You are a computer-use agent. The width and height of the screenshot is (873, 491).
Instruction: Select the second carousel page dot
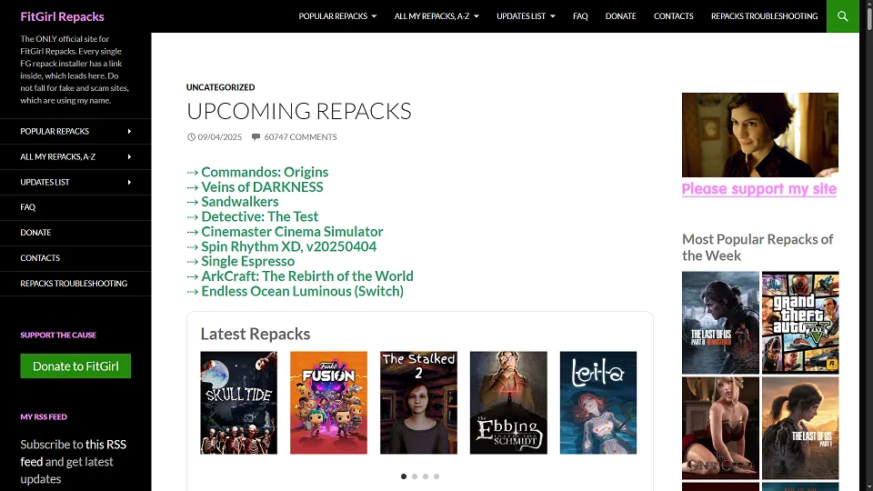pos(415,476)
